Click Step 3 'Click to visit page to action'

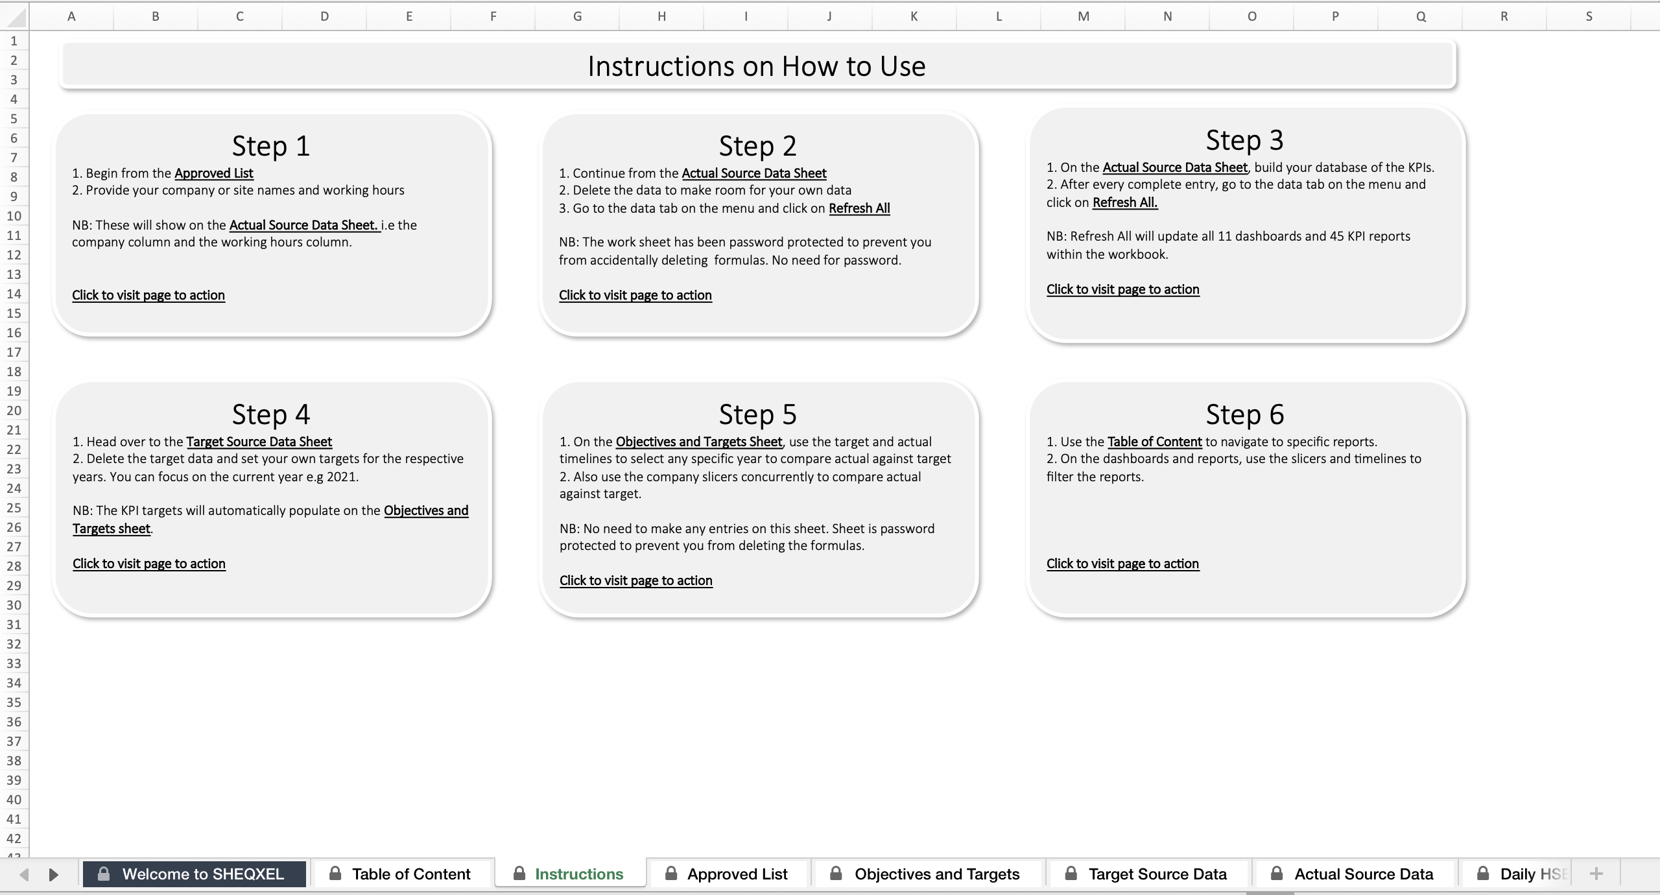[x=1123, y=289]
